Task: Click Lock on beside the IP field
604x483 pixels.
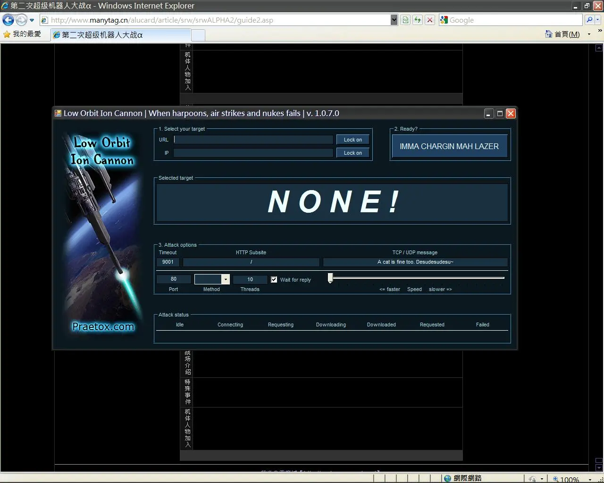Action: coord(353,153)
